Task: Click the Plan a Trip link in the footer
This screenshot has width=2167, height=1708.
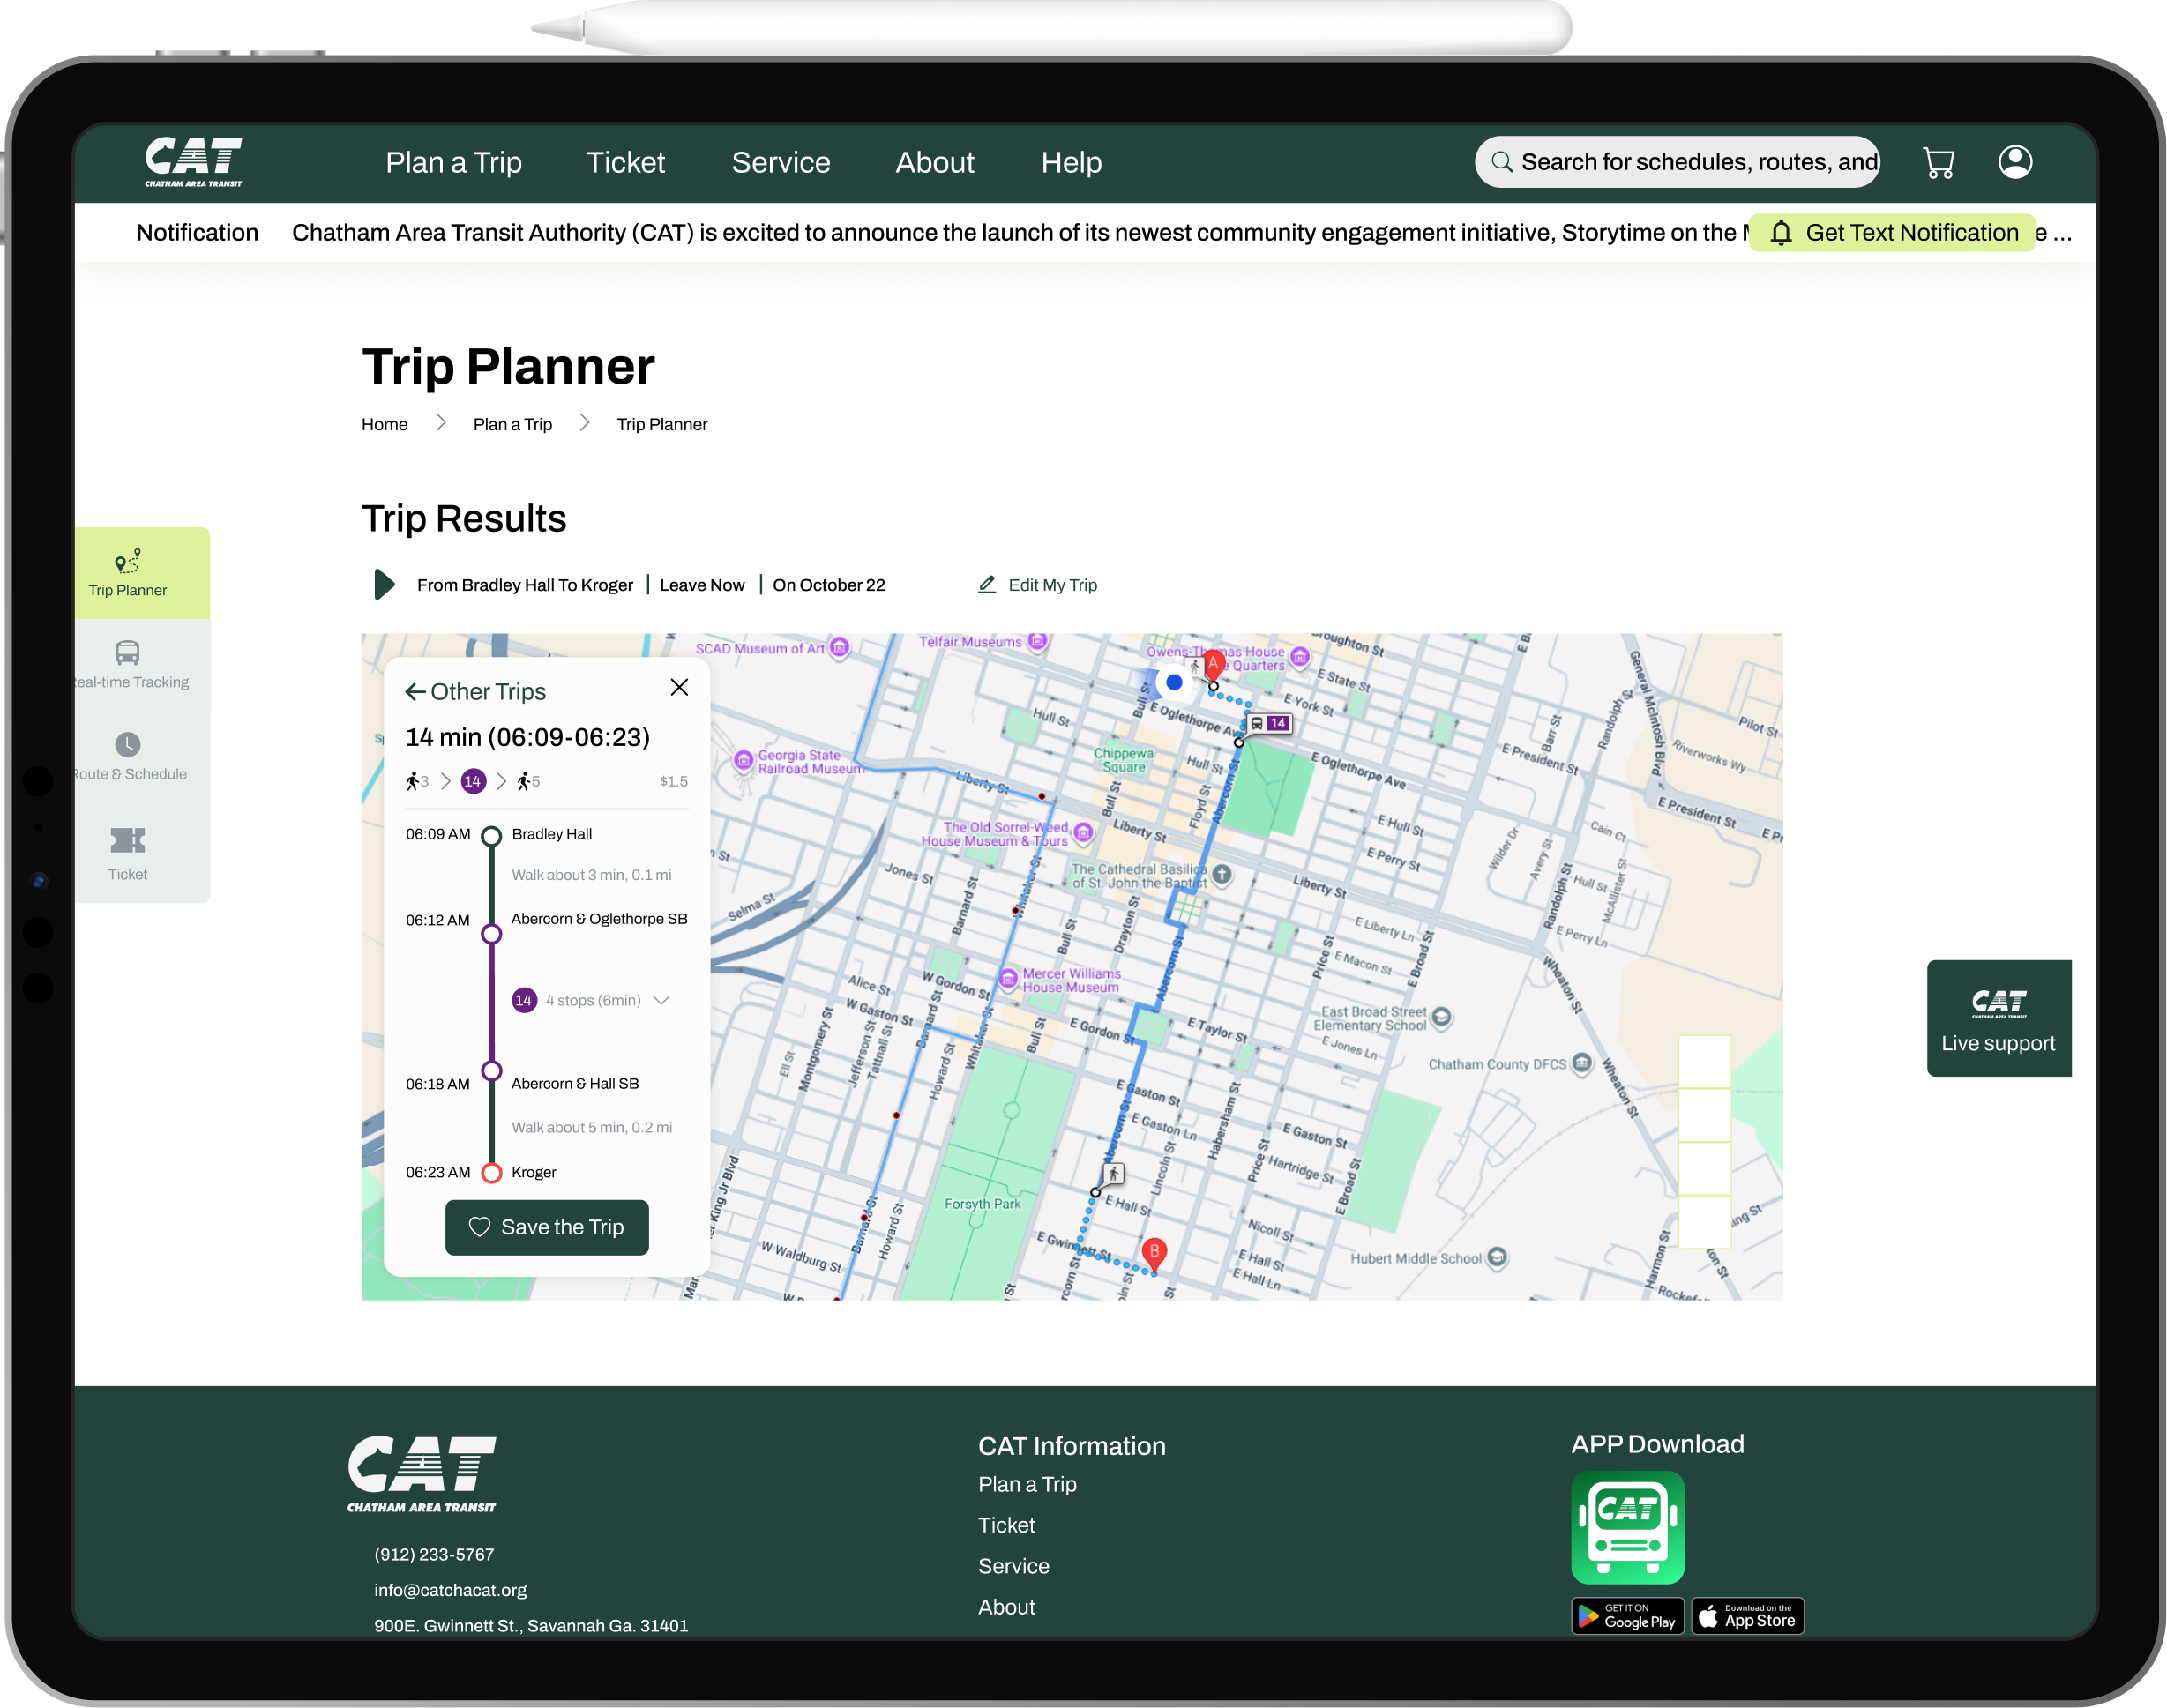Action: pyautogui.click(x=1027, y=1484)
